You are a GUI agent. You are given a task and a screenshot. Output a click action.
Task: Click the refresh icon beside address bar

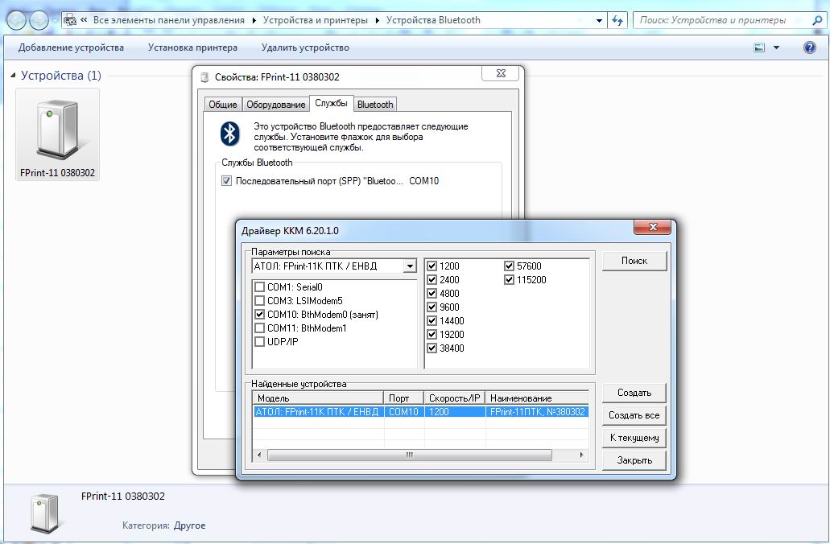click(617, 20)
